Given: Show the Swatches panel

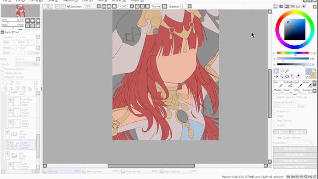Looking at the screenshot, I should tap(298, 6).
